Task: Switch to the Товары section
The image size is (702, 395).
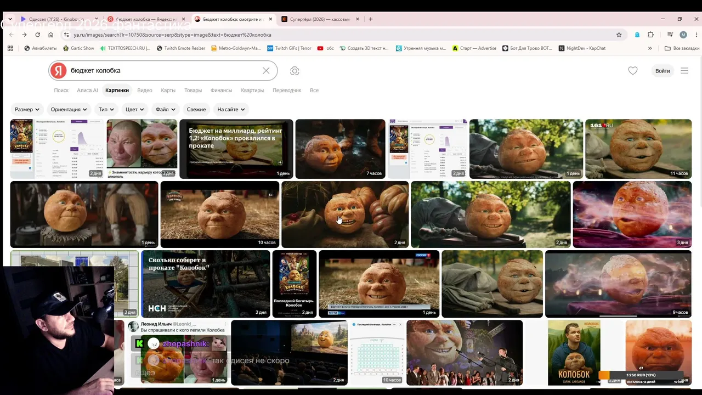Action: 193,91
